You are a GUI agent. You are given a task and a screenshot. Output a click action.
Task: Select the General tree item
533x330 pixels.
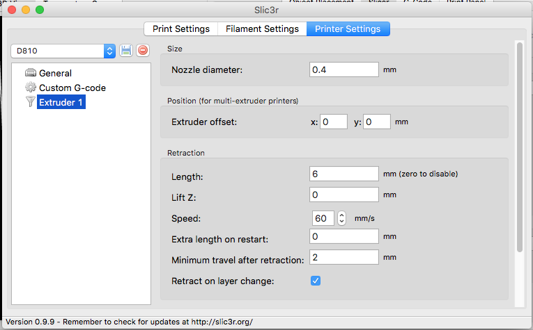click(x=55, y=73)
